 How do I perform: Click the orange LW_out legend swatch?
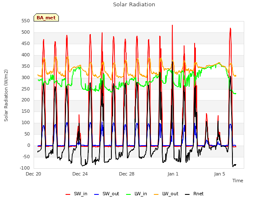[156, 194]
